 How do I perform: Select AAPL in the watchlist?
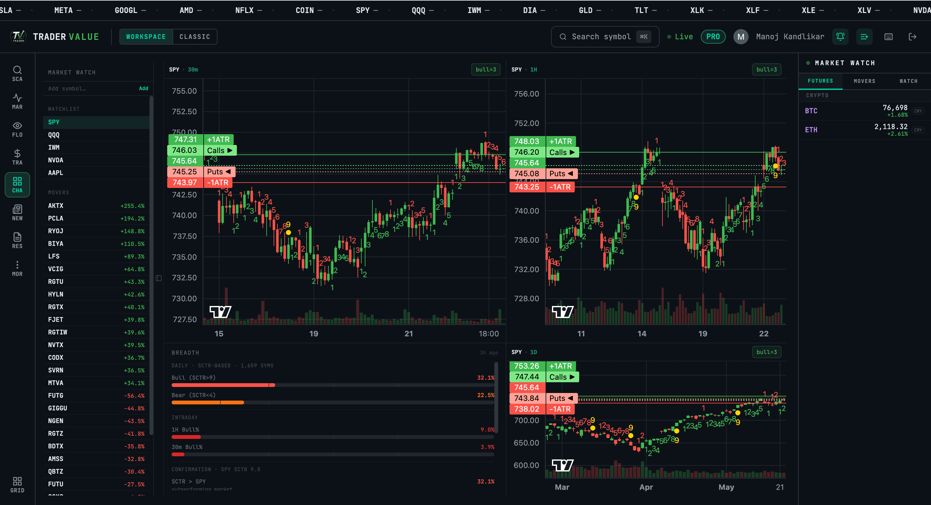(96, 173)
